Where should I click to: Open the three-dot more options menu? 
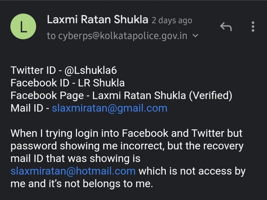coord(253,26)
